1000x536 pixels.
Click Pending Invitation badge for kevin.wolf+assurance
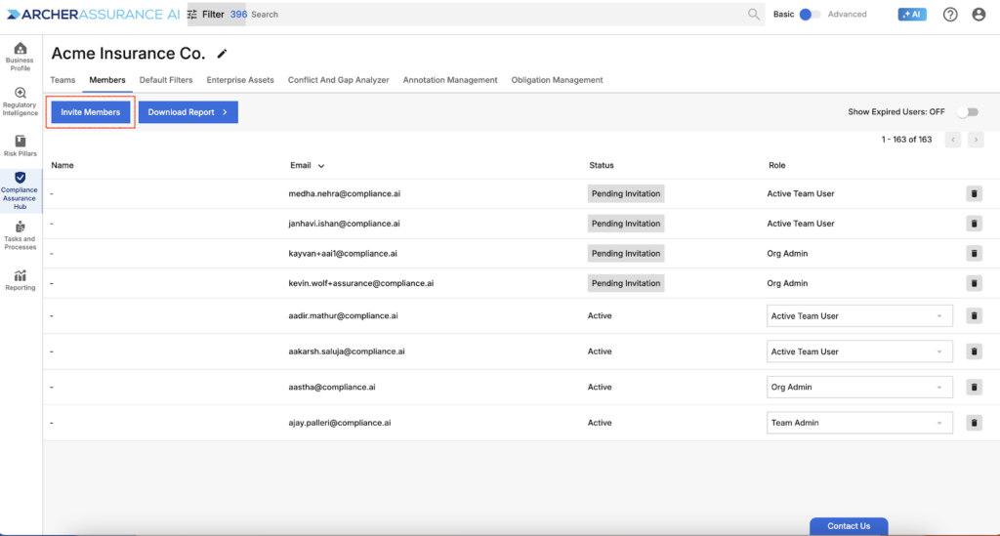[626, 283]
